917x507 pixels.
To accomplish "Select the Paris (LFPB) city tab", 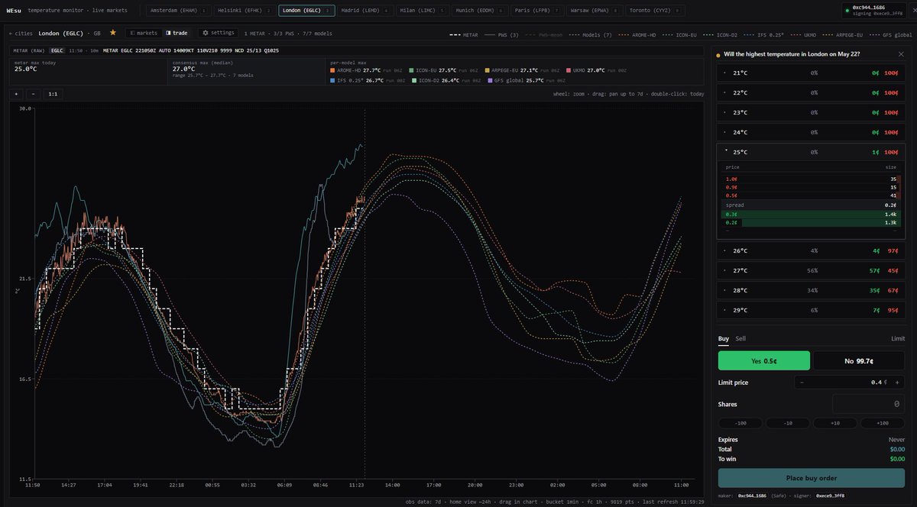I will click(537, 11).
